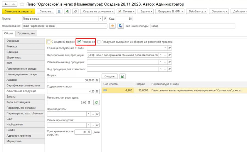The image size is (247, 152).
Task: Click ellipsis button for Производитель
Action: pos(93,114)
